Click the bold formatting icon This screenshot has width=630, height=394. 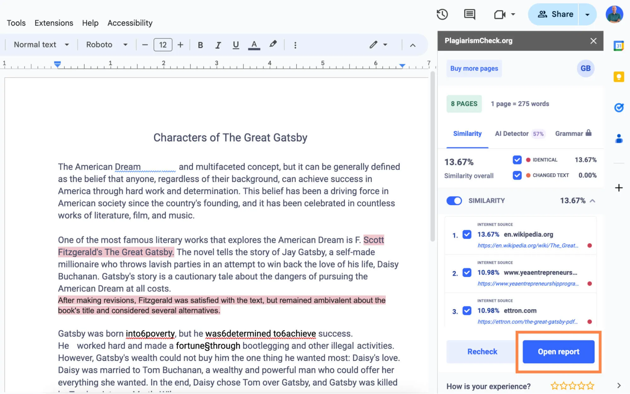click(x=200, y=44)
